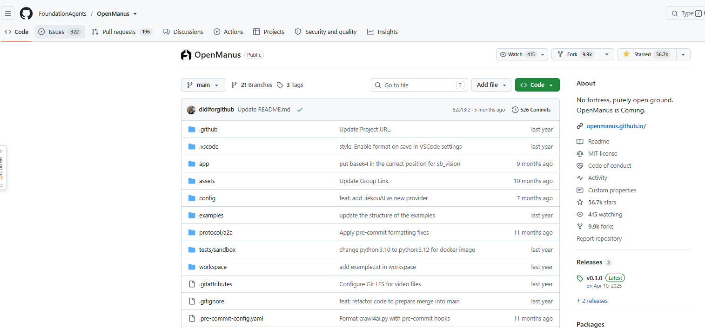Open the 526 Commits history
The height and width of the screenshot is (328, 705).
531,110
